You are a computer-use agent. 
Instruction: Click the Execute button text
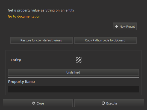click(x=111, y=103)
